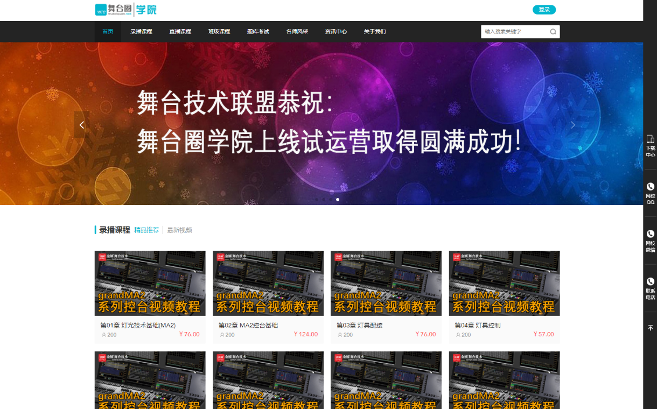Open the 第03章 course thumbnail
Image resolution: width=657 pixels, height=409 pixels.
pos(386,283)
